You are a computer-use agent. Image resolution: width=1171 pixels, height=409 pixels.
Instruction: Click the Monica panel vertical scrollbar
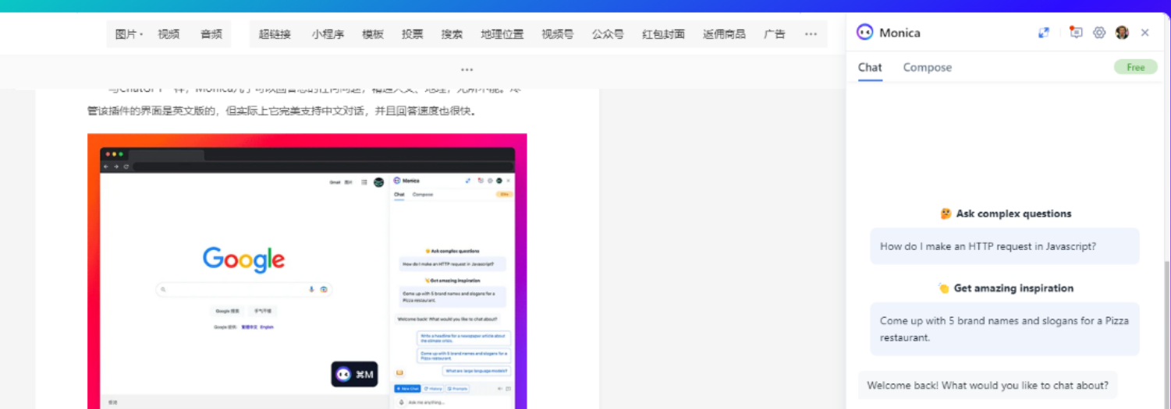pos(1167,335)
